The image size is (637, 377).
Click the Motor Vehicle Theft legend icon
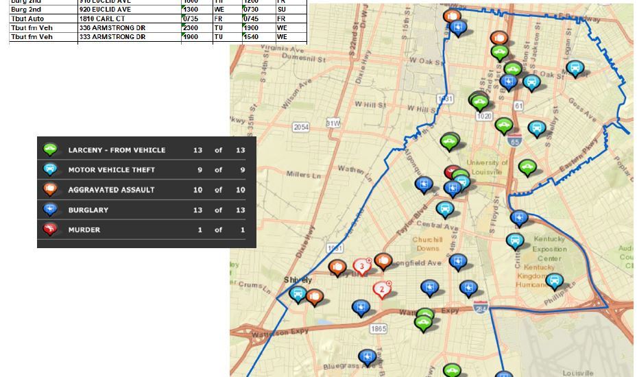pos(49,169)
